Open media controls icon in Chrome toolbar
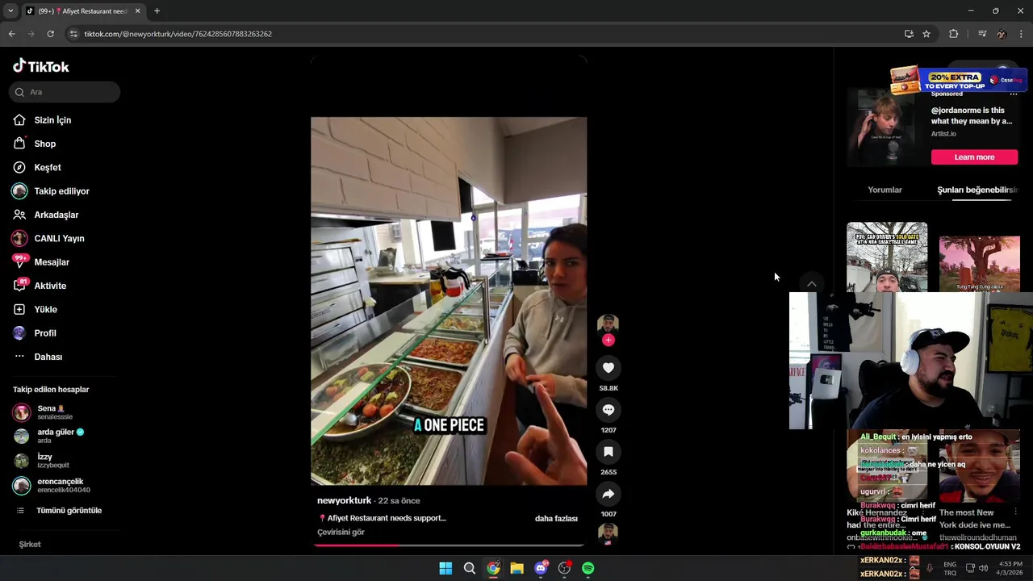Image resolution: width=1033 pixels, height=581 pixels. (x=981, y=34)
